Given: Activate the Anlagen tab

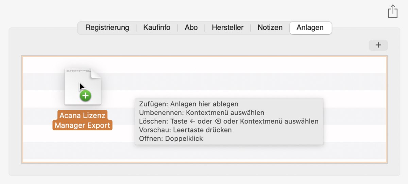Looking at the screenshot, I should pyautogui.click(x=310, y=27).
